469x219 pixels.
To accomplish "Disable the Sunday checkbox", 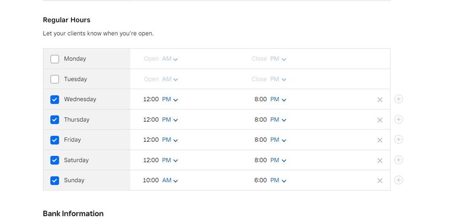I will click(55, 181).
